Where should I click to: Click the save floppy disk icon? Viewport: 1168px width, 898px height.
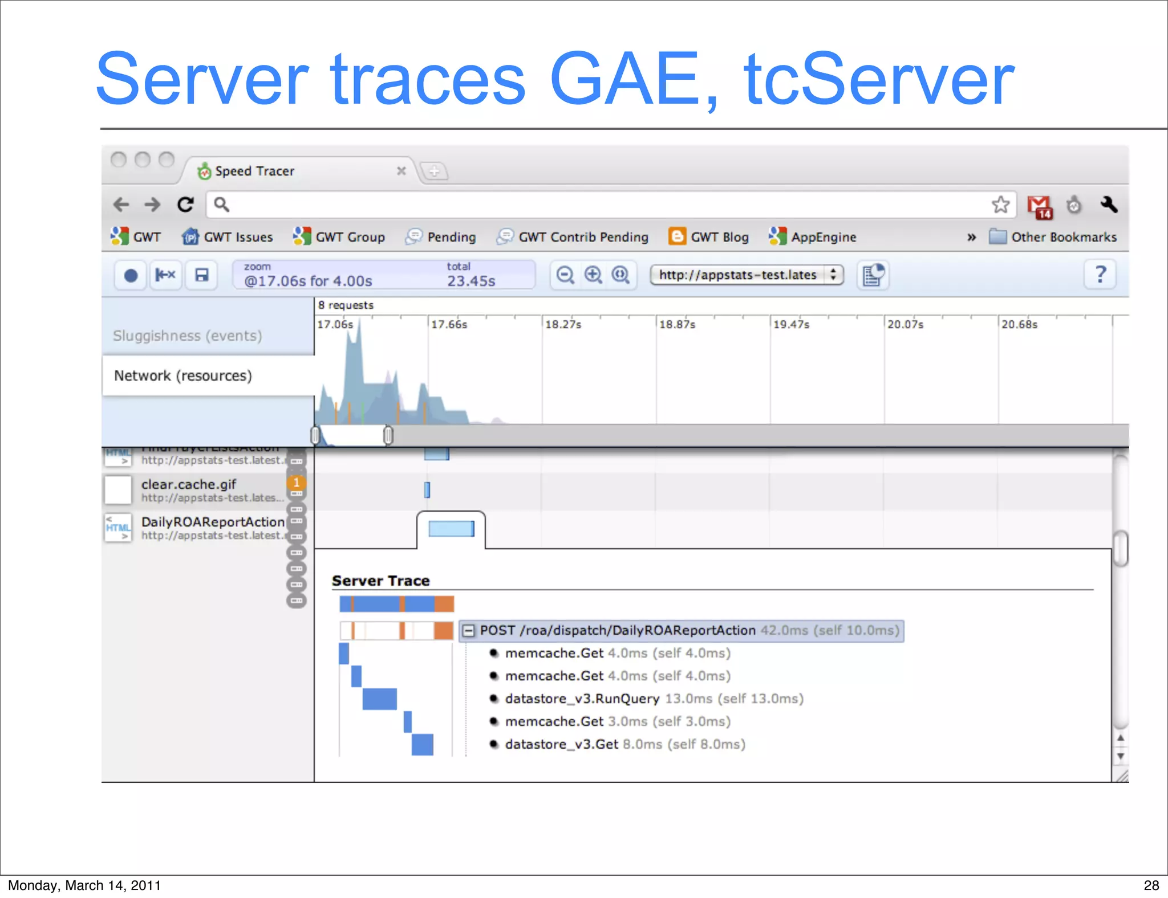pyautogui.click(x=201, y=276)
